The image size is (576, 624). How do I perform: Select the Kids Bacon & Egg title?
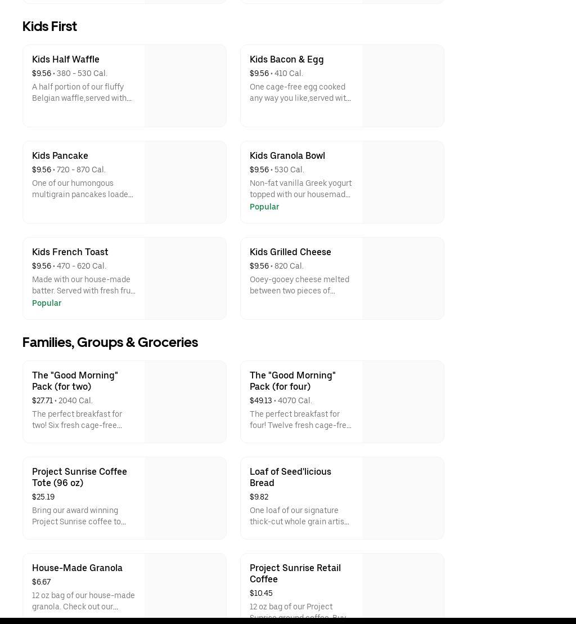coord(286,60)
